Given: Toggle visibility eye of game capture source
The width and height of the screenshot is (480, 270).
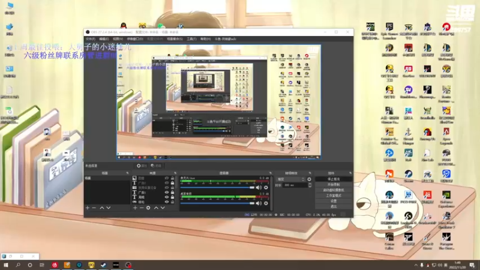Looking at the screenshot, I should coord(167,202).
